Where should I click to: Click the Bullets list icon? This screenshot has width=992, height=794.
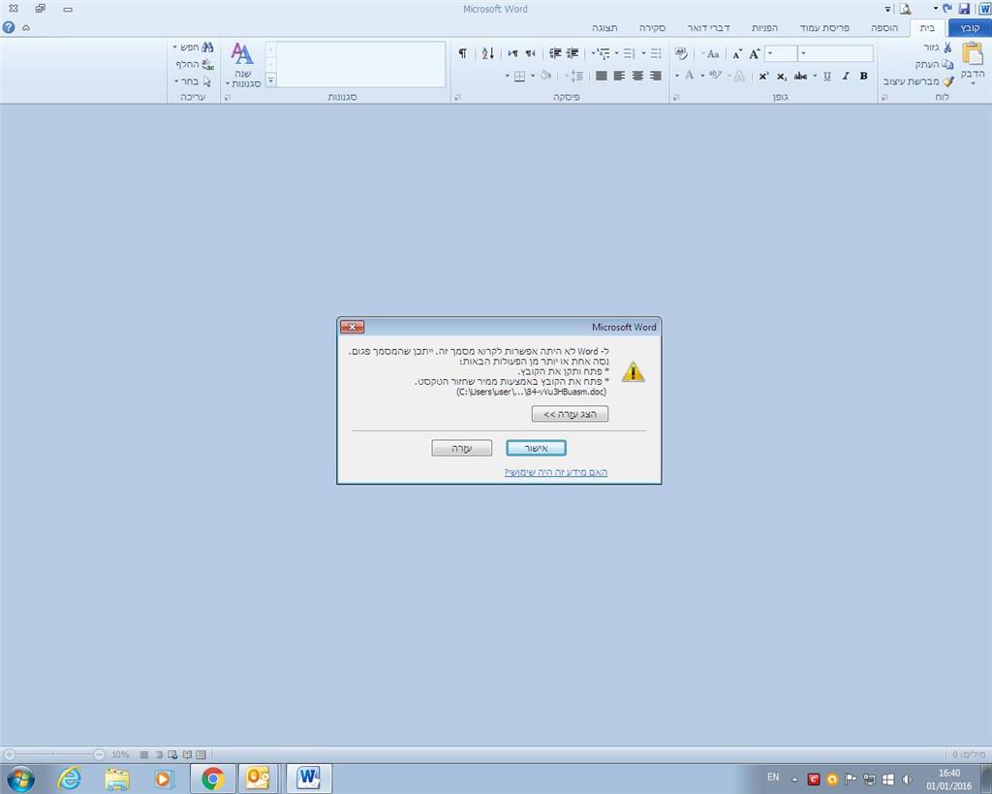click(x=656, y=54)
